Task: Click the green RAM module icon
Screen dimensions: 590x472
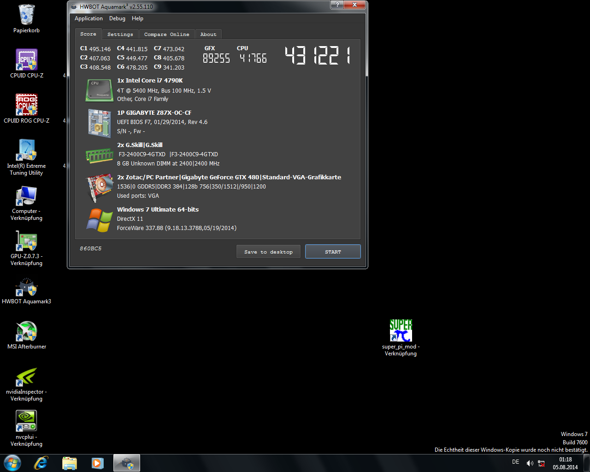Action: pos(99,155)
